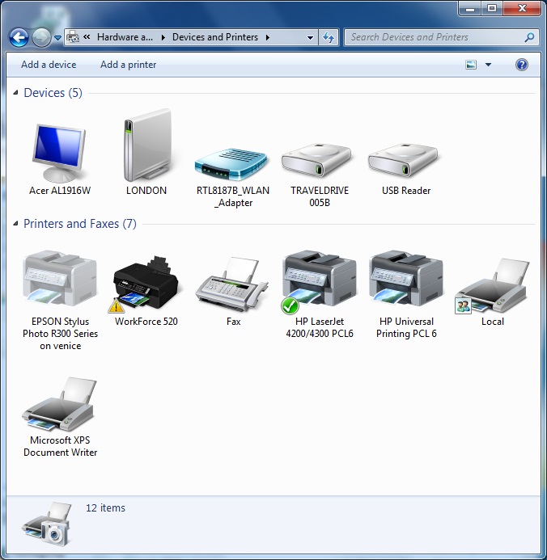Click the Back navigation arrow

(19, 37)
